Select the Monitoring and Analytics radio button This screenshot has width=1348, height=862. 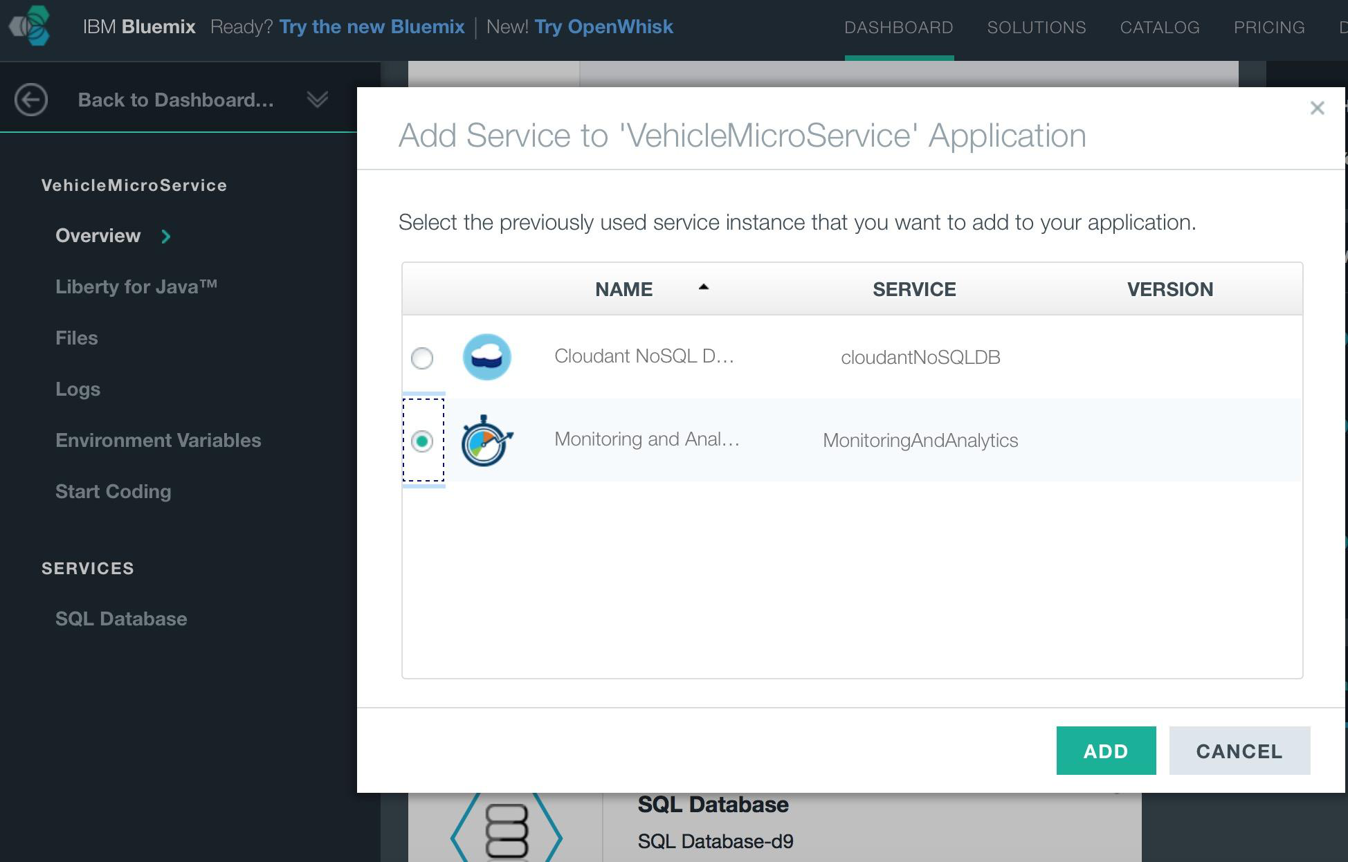click(422, 441)
